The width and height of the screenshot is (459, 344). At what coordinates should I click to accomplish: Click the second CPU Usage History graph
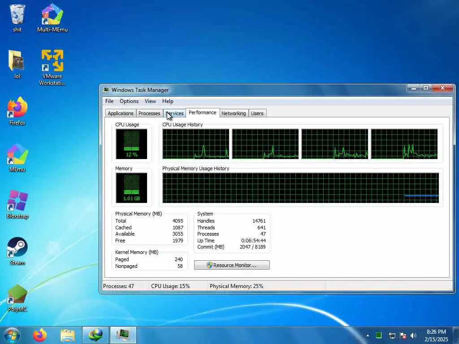[265, 144]
